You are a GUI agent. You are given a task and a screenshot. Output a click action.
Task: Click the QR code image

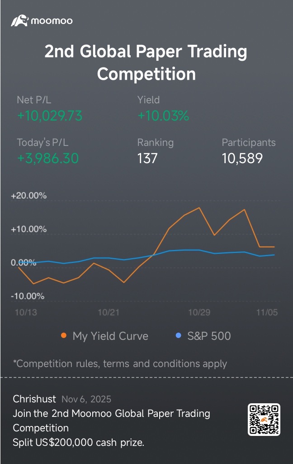click(x=264, y=420)
